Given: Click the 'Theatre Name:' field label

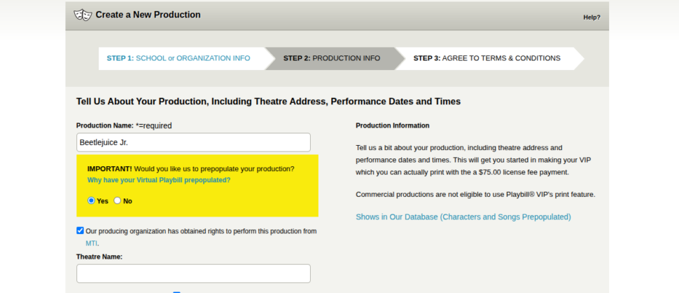Looking at the screenshot, I should pyautogui.click(x=99, y=257).
